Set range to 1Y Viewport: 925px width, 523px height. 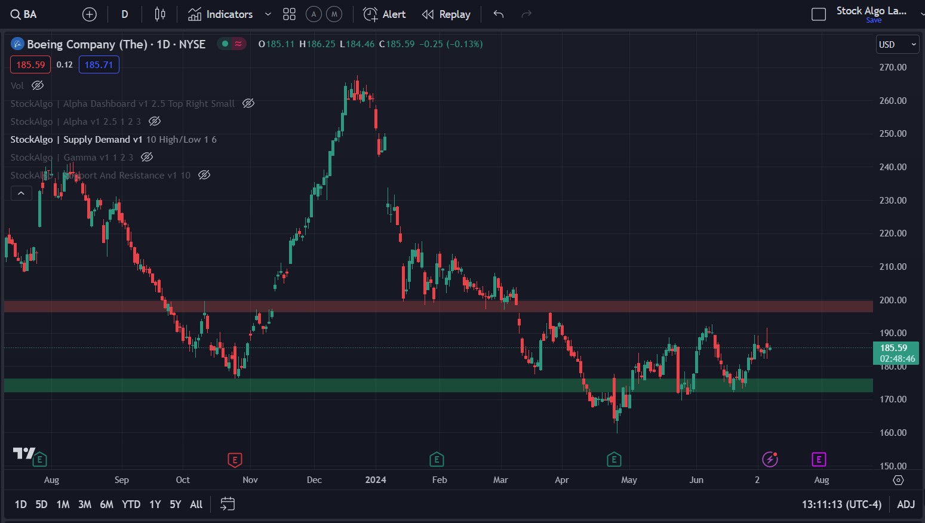pyautogui.click(x=155, y=504)
